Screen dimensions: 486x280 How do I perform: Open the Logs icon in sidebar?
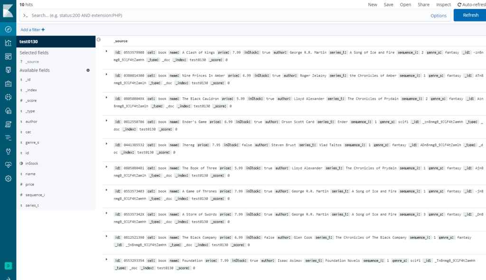[8, 124]
